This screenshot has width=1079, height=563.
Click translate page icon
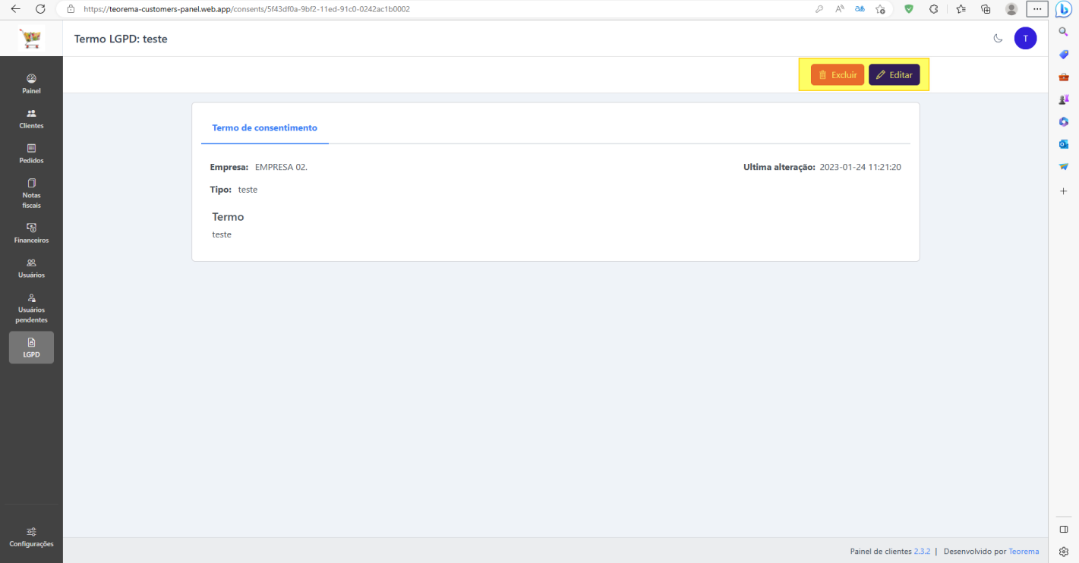click(860, 9)
